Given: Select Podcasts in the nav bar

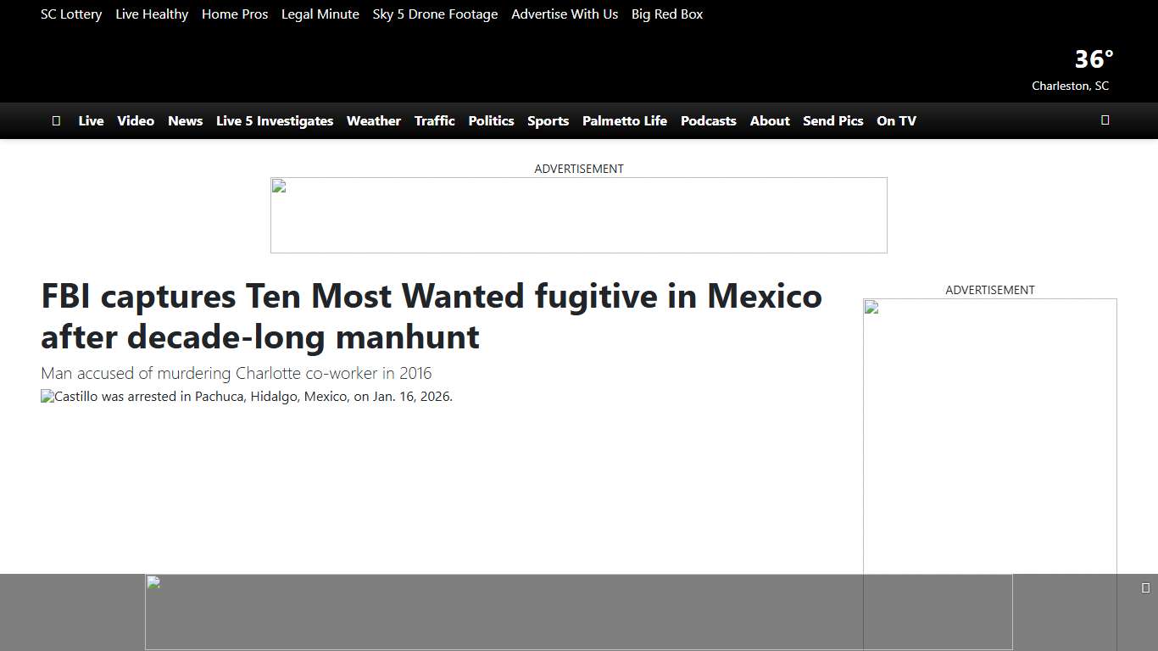Looking at the screenshot, I should point(708,120).
